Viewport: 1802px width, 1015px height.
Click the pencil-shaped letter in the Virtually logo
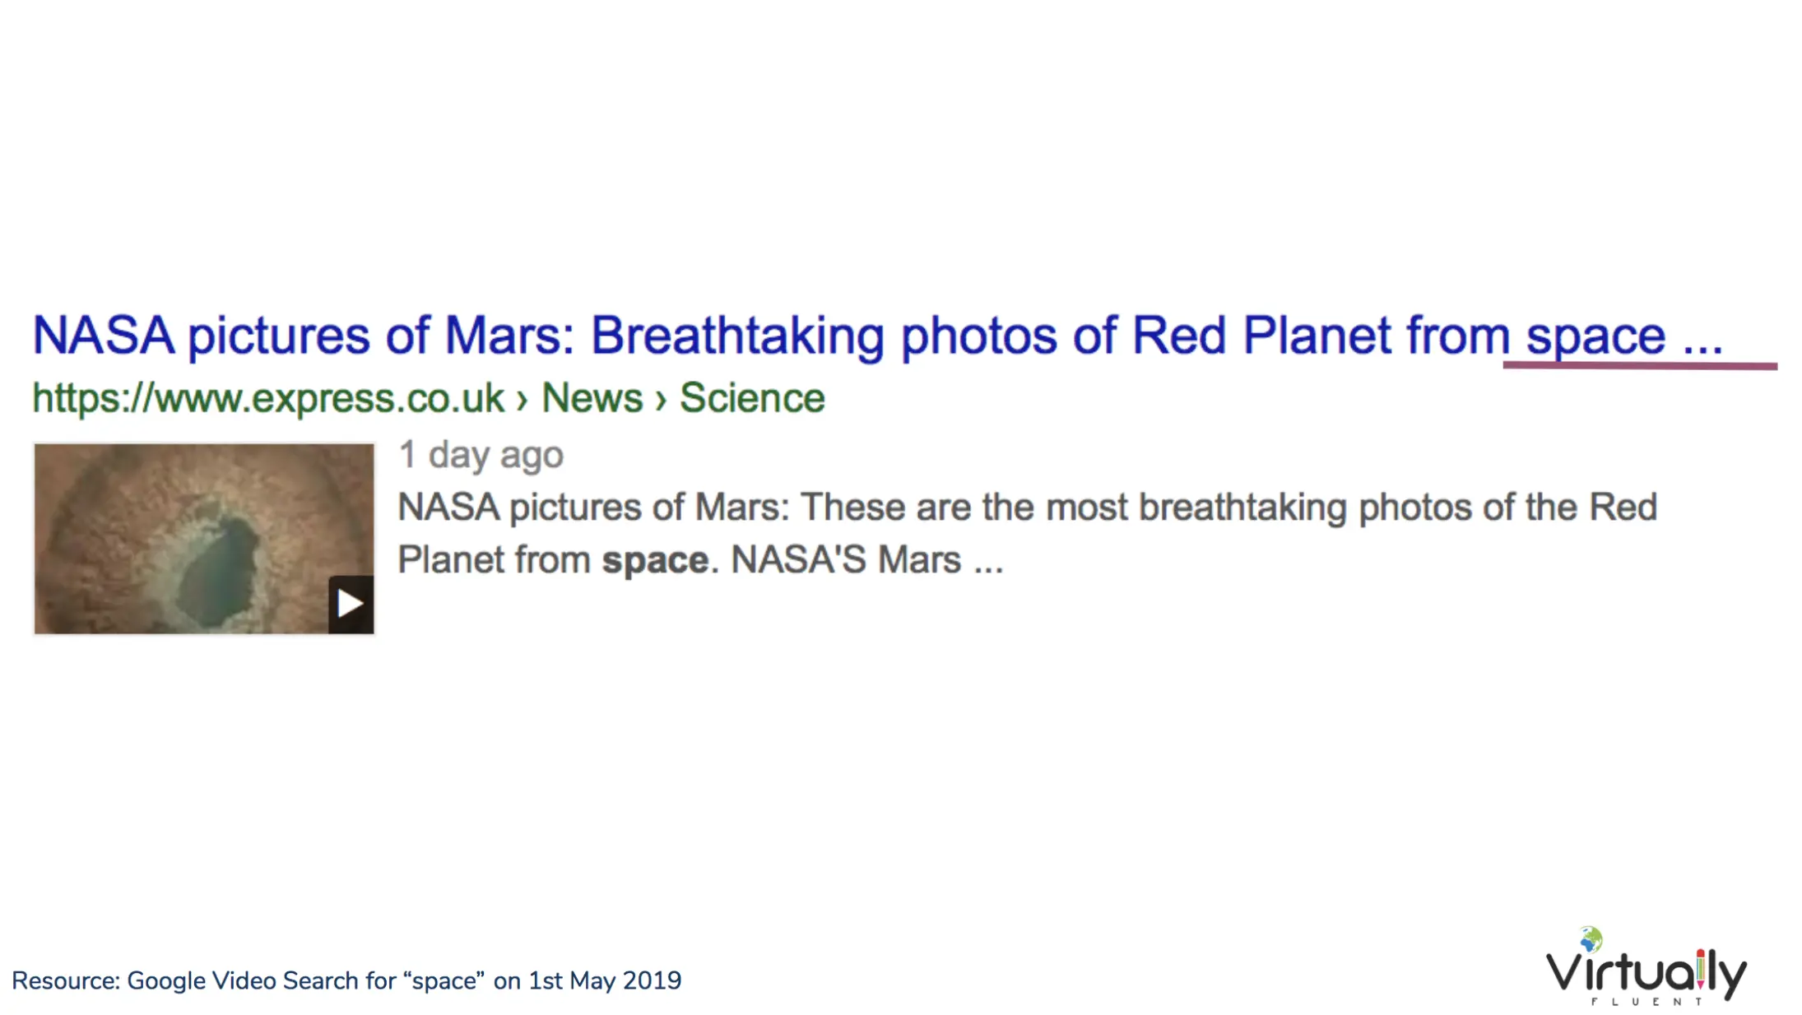[x=1701, y=970]
